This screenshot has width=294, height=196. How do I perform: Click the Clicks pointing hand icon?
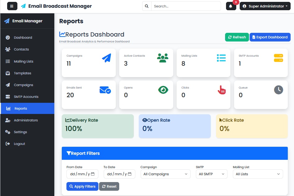222,90
